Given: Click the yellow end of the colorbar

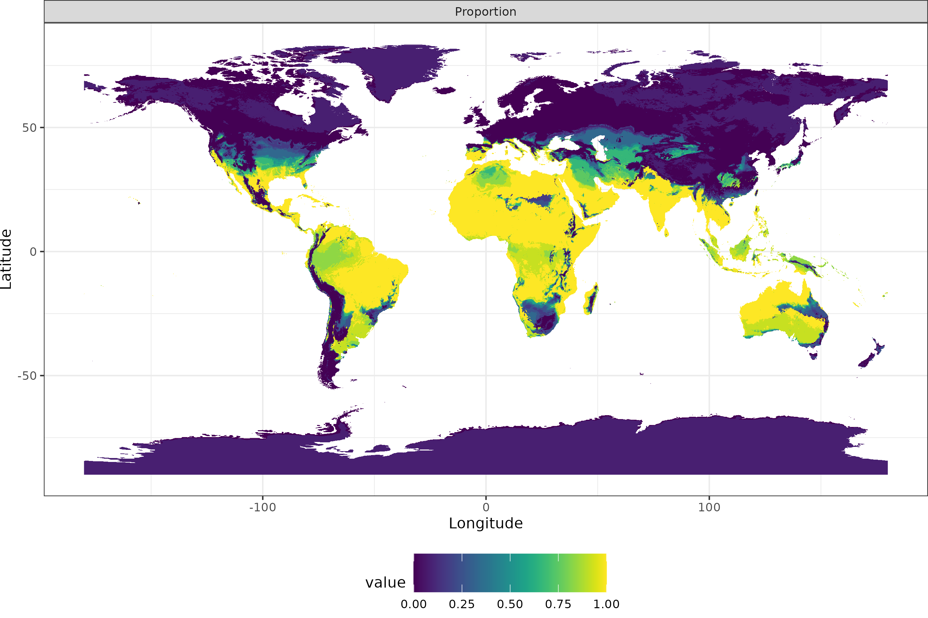Looking at the screenshot, I should (602, 573).
